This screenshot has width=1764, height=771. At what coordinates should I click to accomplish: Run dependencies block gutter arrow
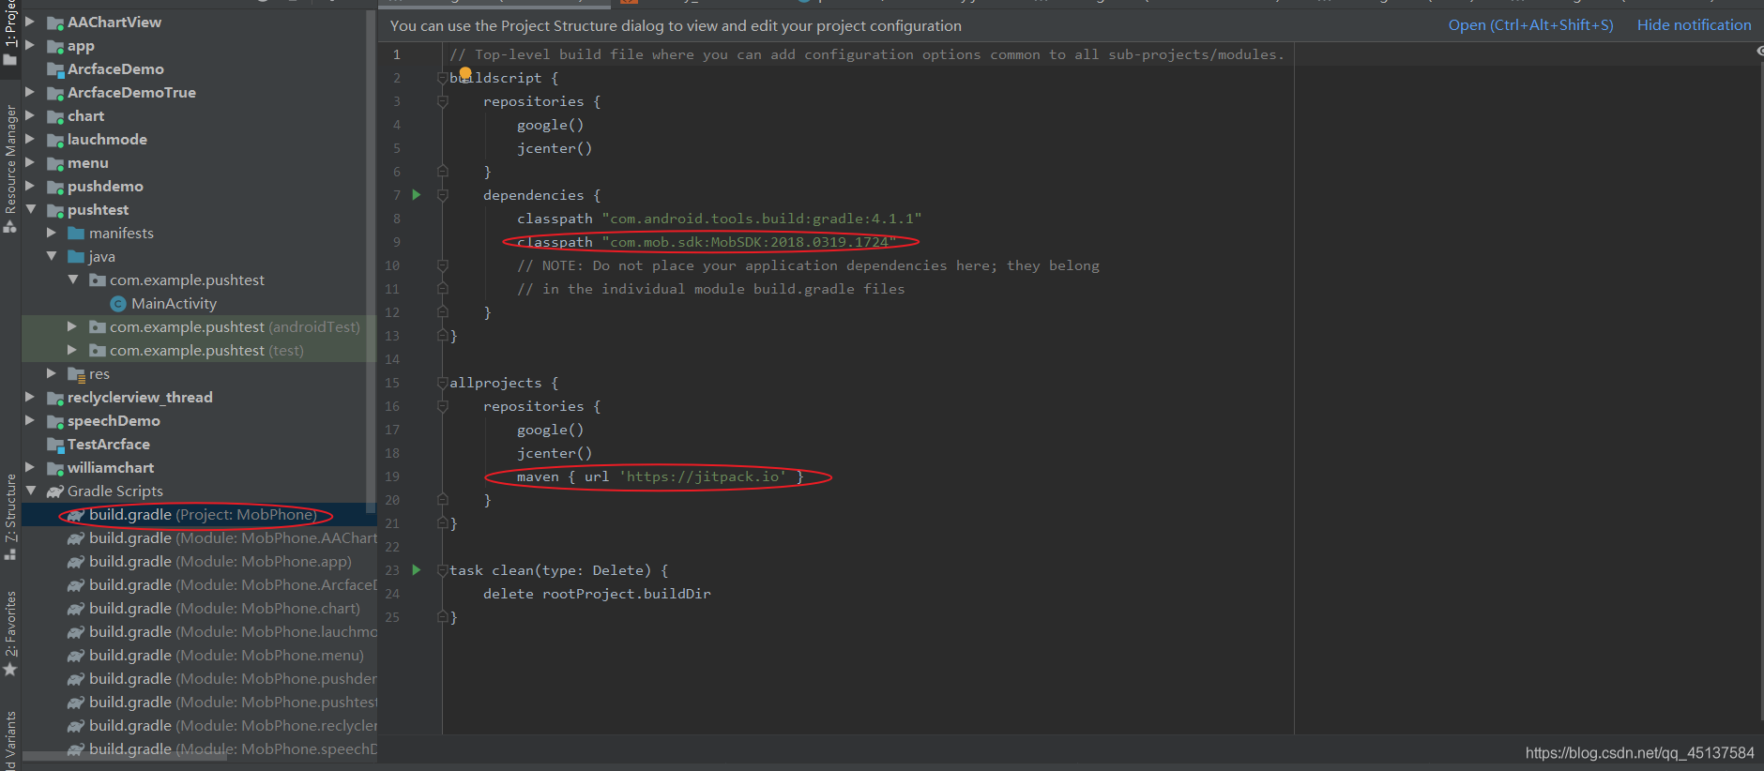[x=417, y=195]
